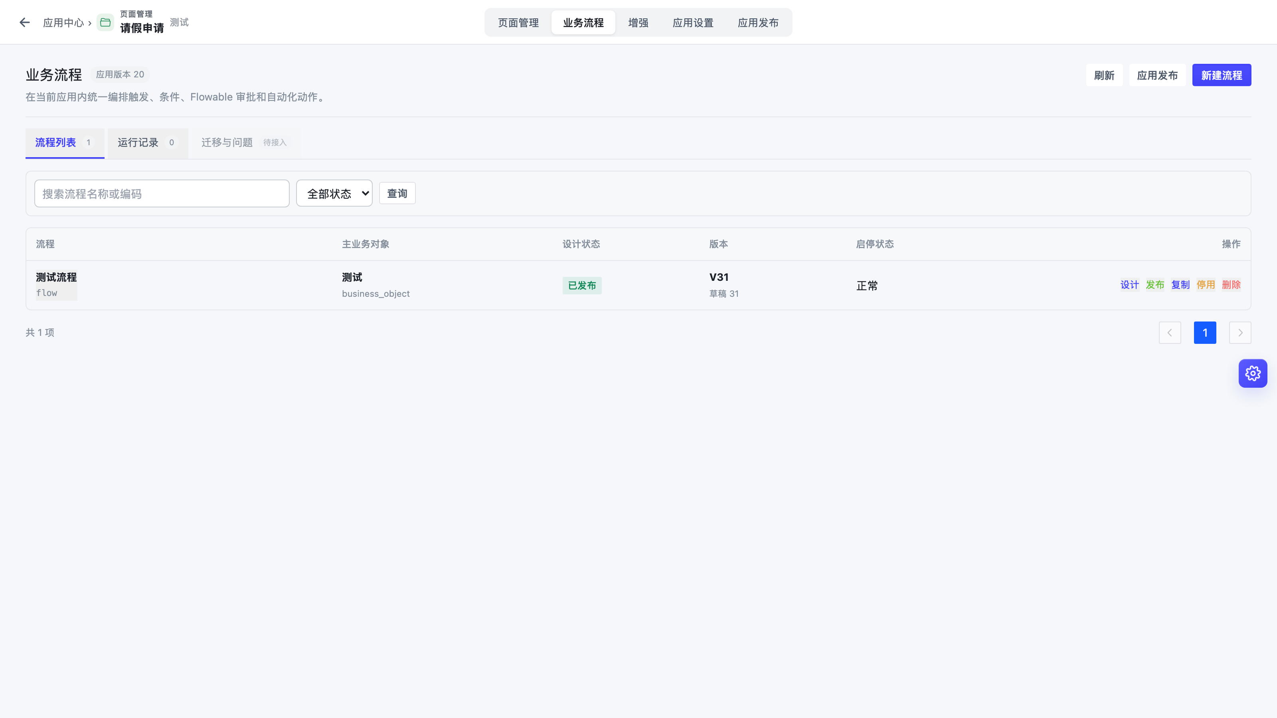The width and height of the screenshot is (1277, 718).
Task: Open the 增强 top tab
Action: click(638, 23)
